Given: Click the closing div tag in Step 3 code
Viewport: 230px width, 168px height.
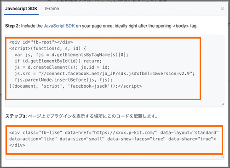Looking at the screenshot, I should point(17,145).
